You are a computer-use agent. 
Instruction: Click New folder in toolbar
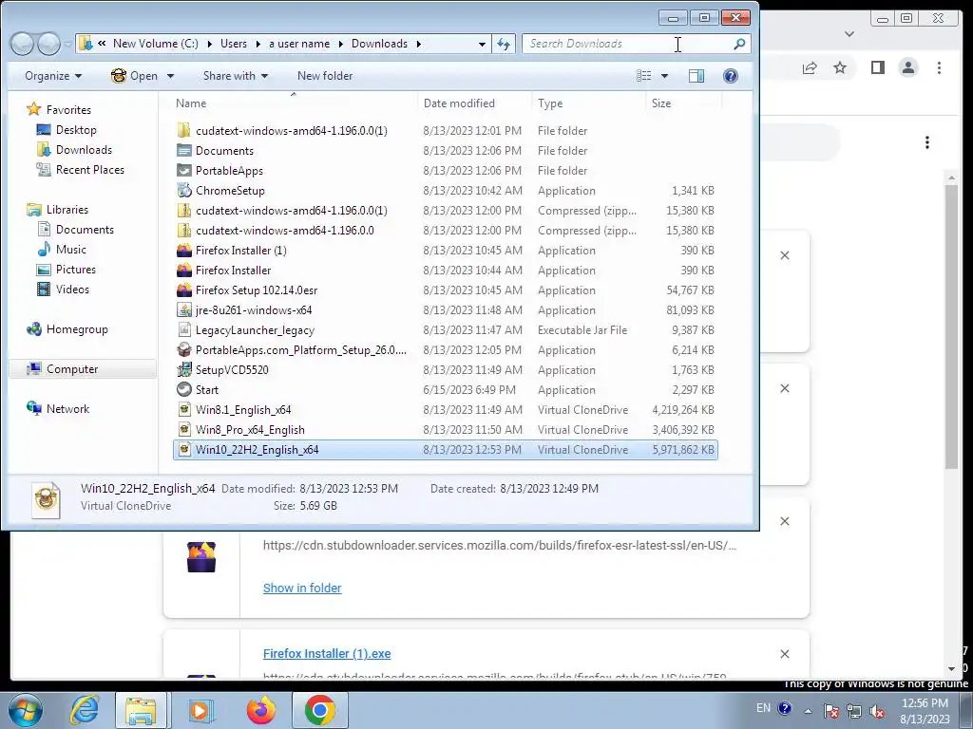tap(325, 76)
